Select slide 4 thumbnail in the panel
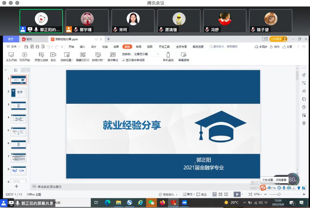310x208 pixels. pos(19,119)
